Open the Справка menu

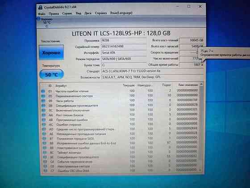coord(101,13)
